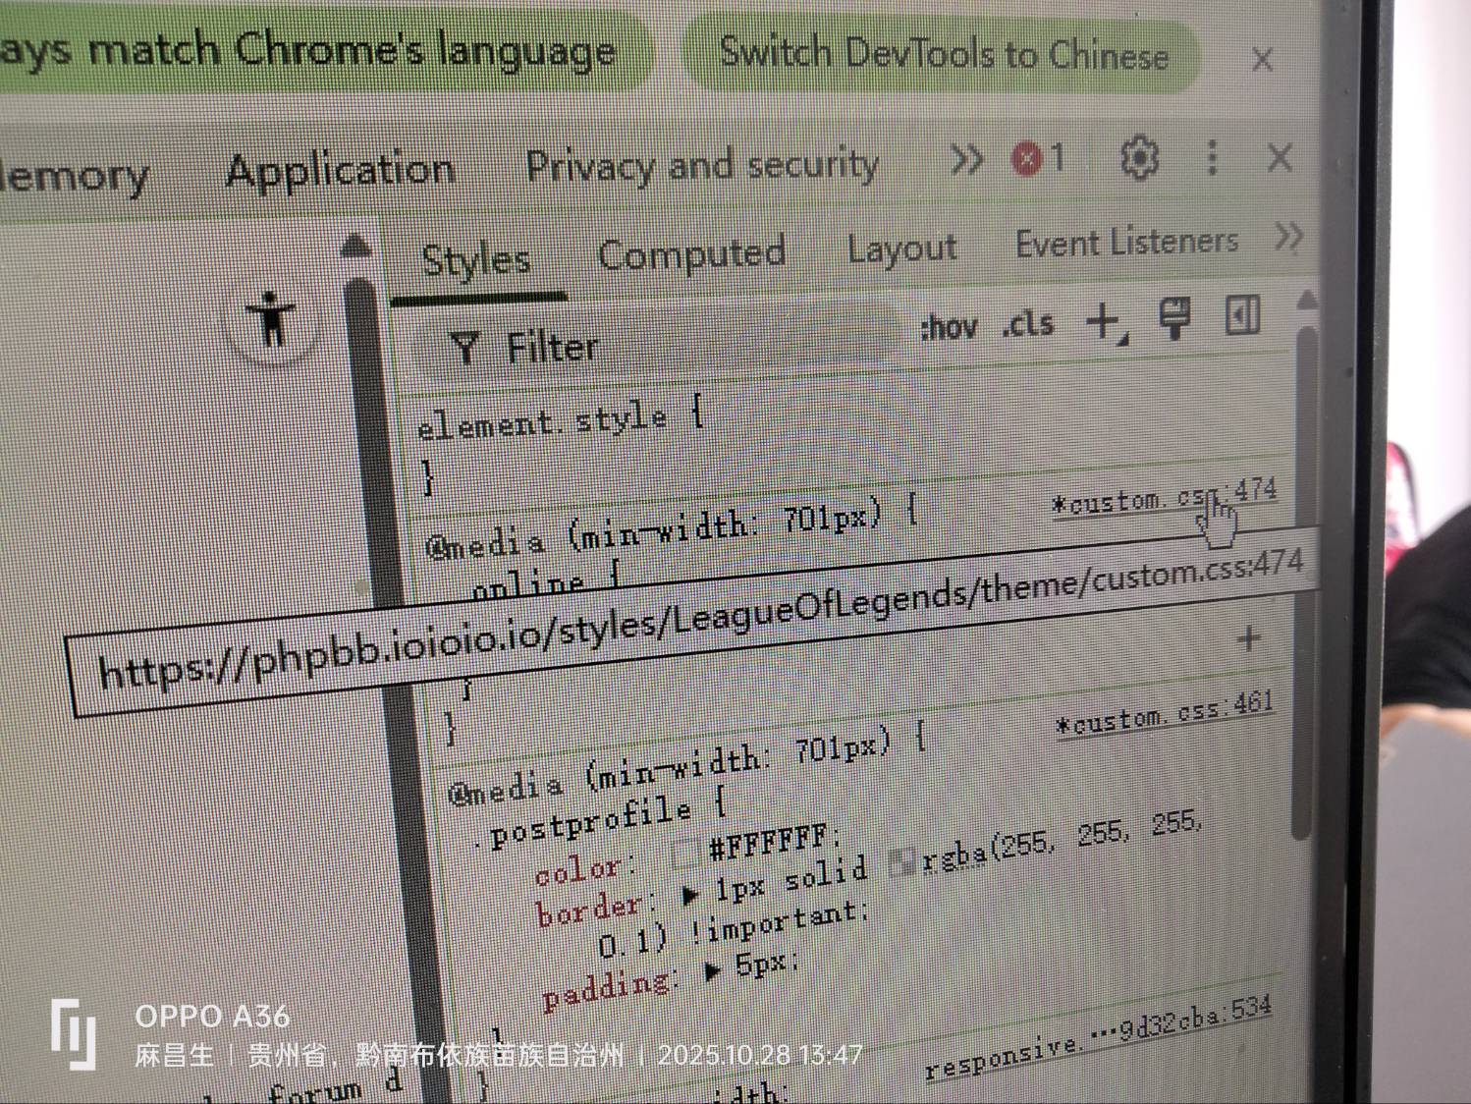Show more DevTools panels via chevrons
Screen dimensions: 1471x1104
tap(966, 160)
